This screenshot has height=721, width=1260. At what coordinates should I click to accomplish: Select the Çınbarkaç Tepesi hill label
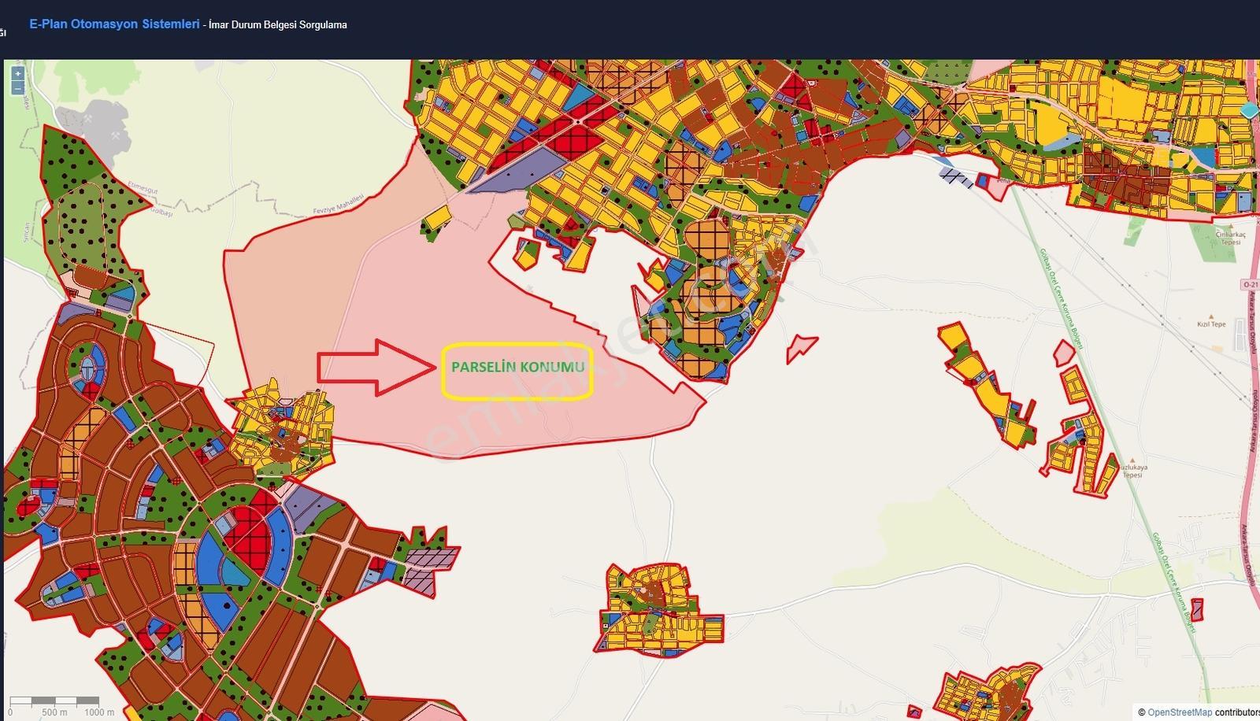click(1230, 238)
